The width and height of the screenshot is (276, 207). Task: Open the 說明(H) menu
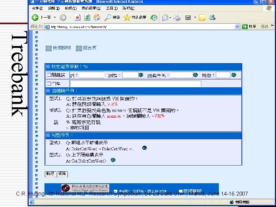tap(128, 8)
